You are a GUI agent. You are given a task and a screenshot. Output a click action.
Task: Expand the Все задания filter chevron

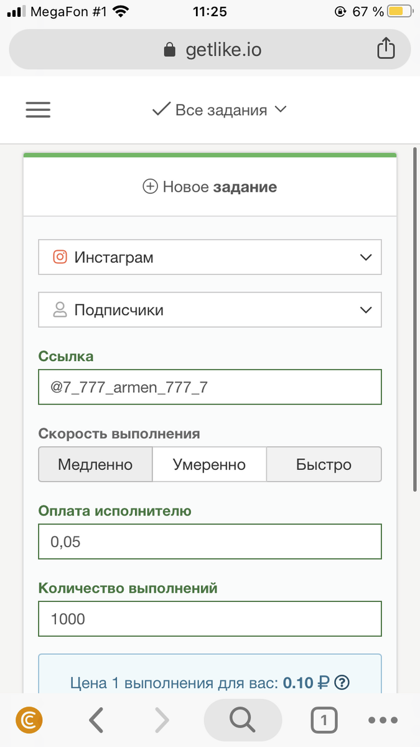(281, 110)
